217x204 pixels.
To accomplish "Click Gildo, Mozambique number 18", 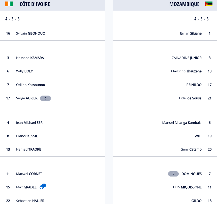I will coord(196,201).
